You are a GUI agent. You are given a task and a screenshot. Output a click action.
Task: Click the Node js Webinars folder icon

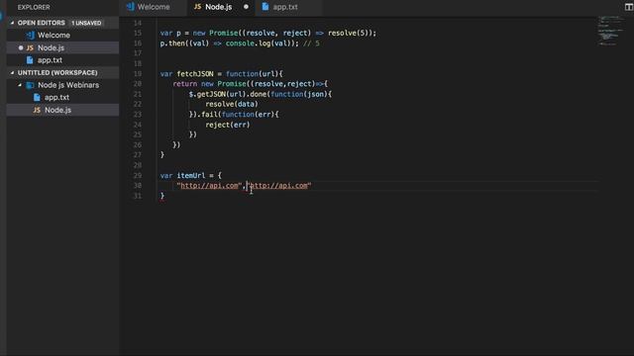[30, 85]
